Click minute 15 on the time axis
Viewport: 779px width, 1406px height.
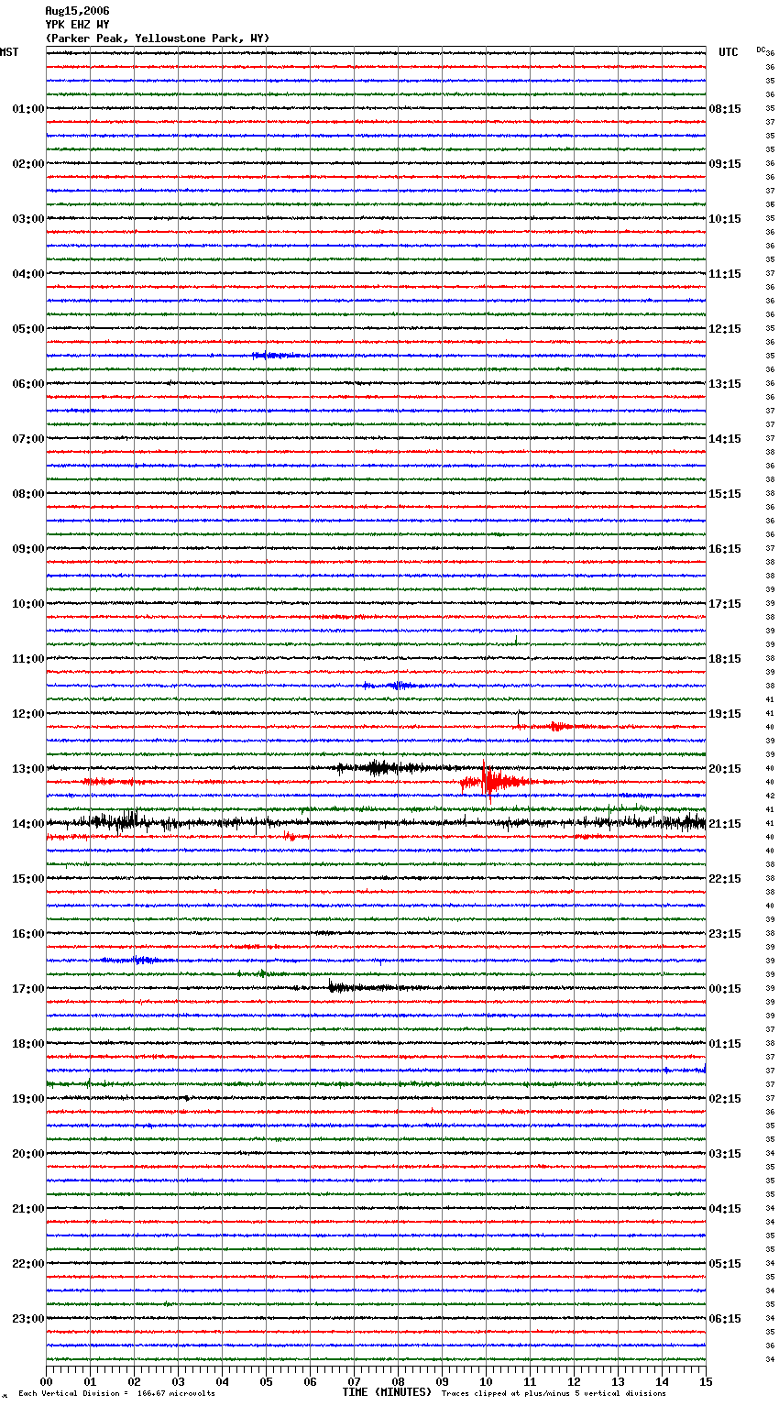(x=706, y=1381)
